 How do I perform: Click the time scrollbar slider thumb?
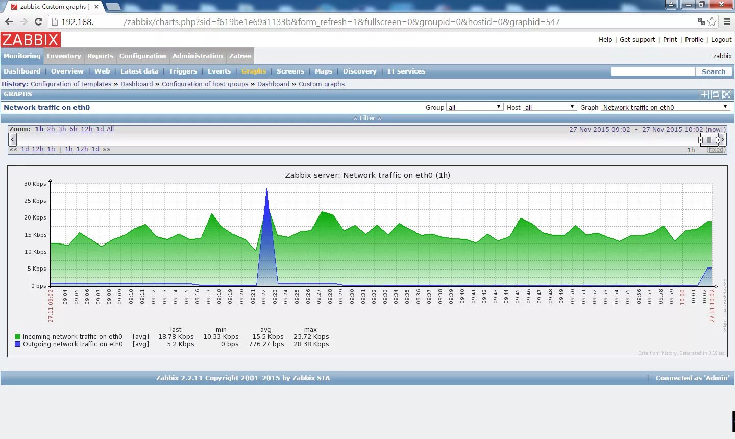pos(709,140)
